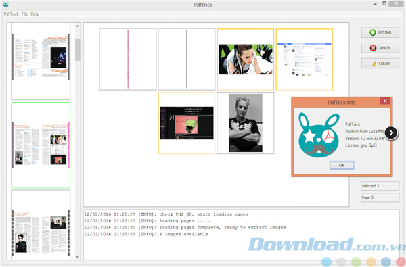Select the pink vertical line image
The height and width of the screenshot is (267, 406).
(128, 59)
